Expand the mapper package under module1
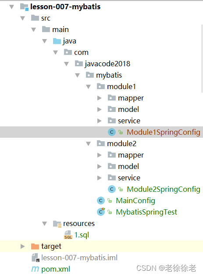 pos(100,98)
